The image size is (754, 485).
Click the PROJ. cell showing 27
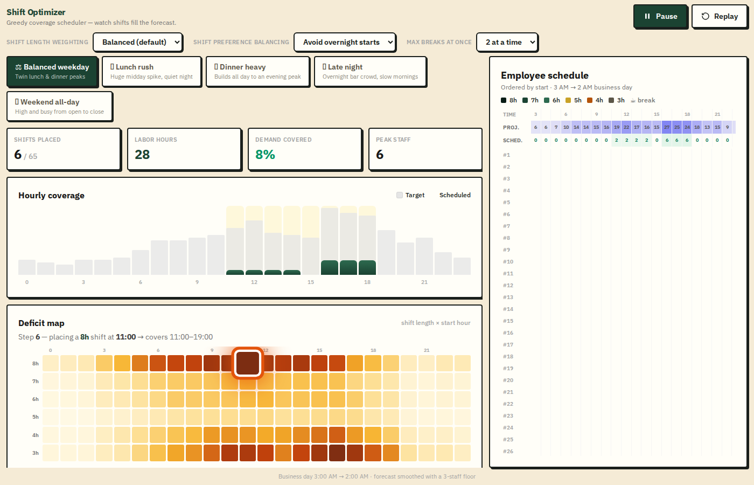(667, 127)
